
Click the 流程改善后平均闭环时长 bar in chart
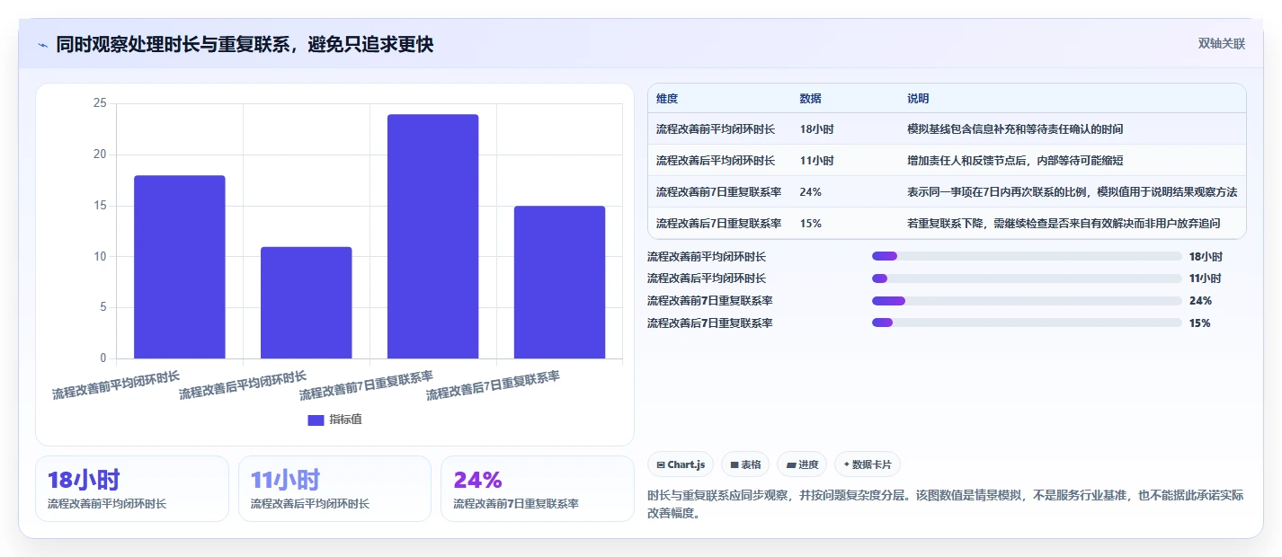306,303
